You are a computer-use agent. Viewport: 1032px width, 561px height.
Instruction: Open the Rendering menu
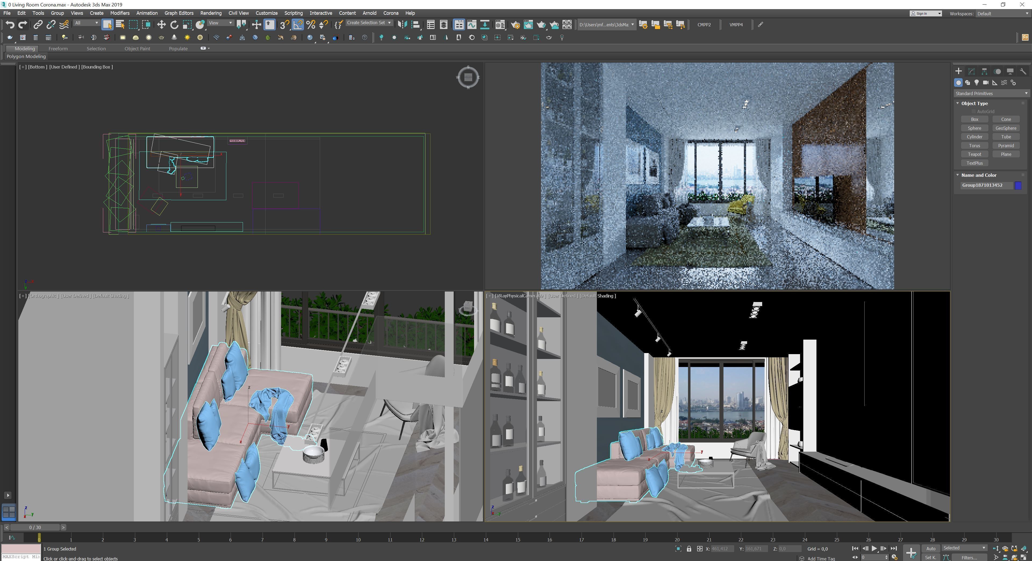tap(211, 13)
